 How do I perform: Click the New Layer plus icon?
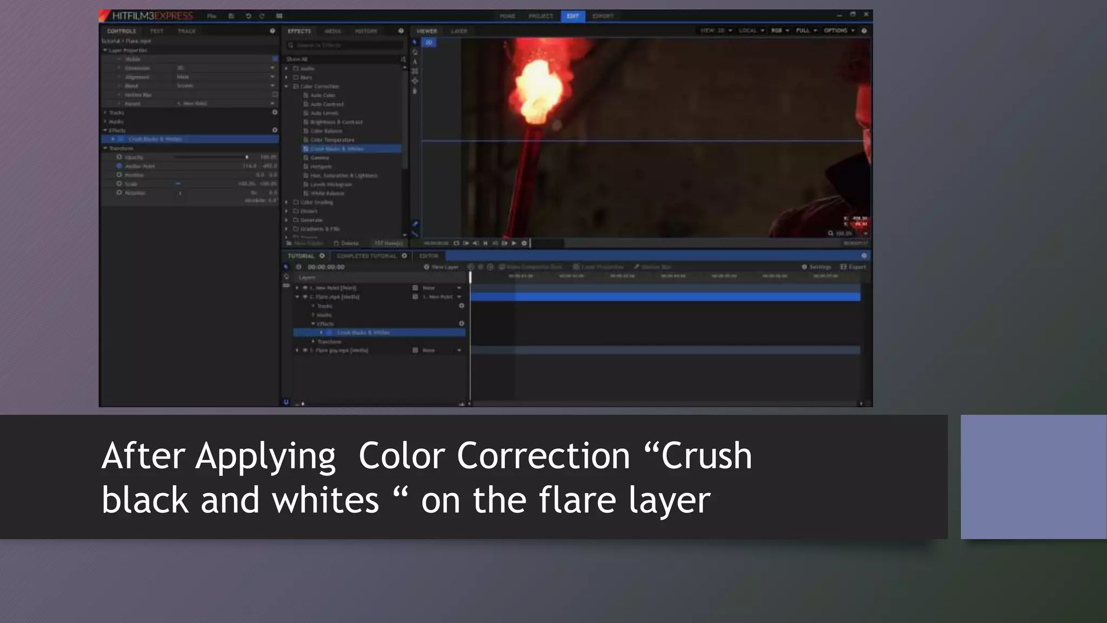426,267
